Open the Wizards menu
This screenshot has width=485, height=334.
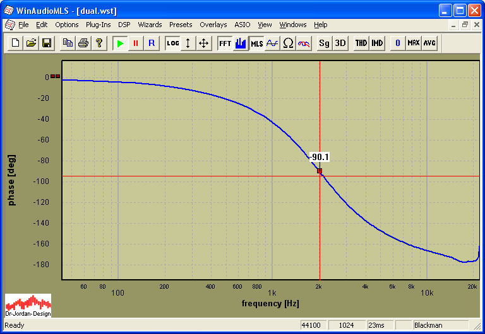(150, 25)
